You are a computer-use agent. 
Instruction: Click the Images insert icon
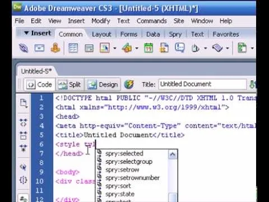click(105, 48)
